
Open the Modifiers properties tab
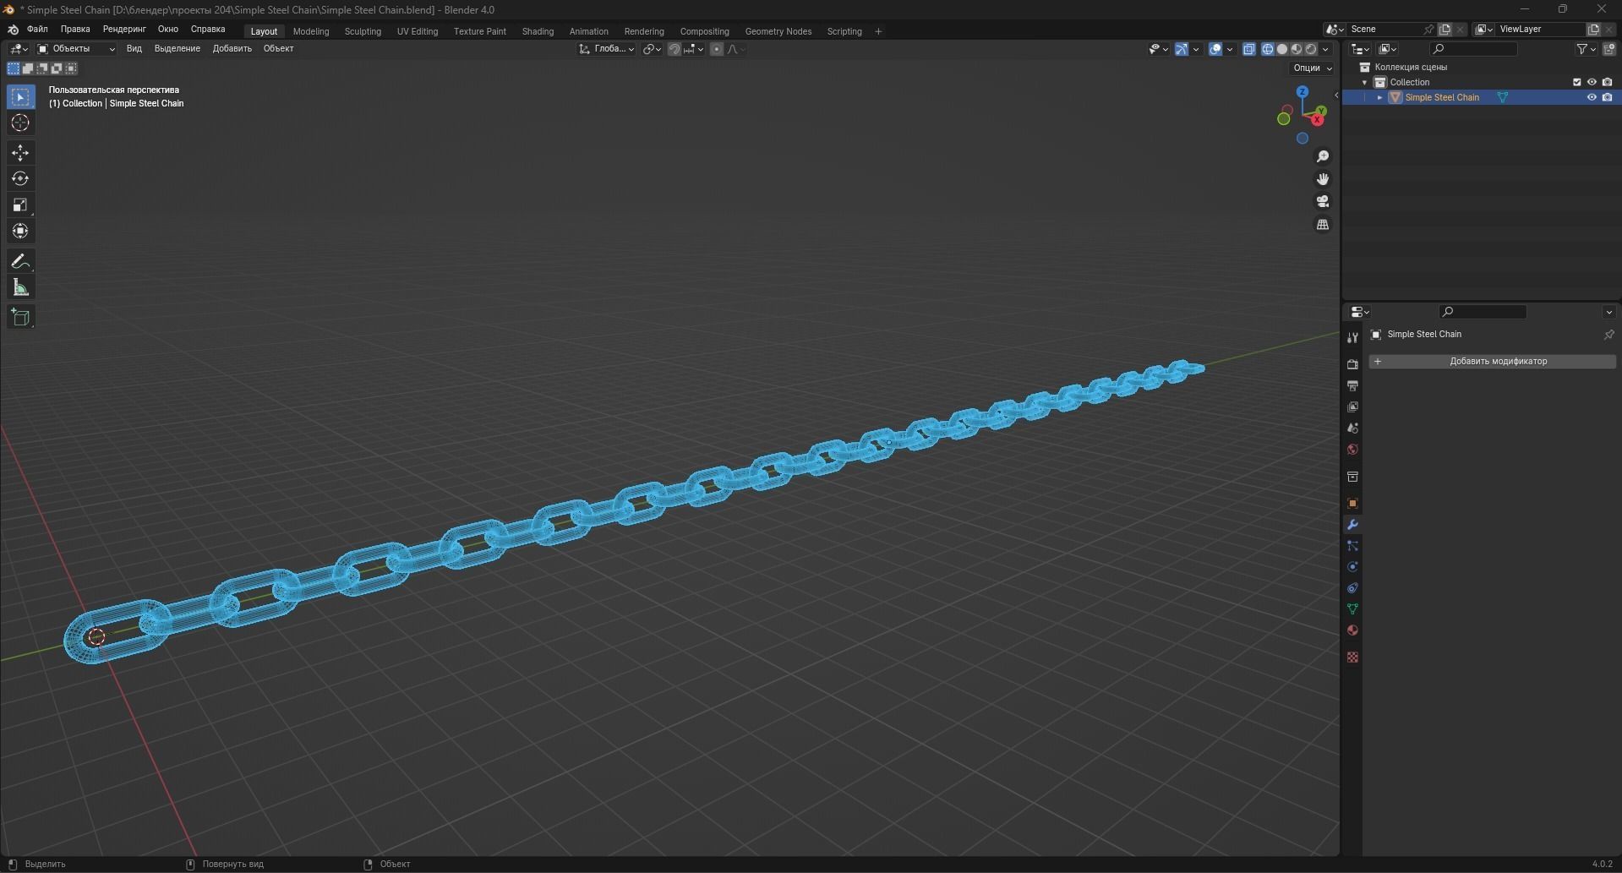pos(1352,525)
